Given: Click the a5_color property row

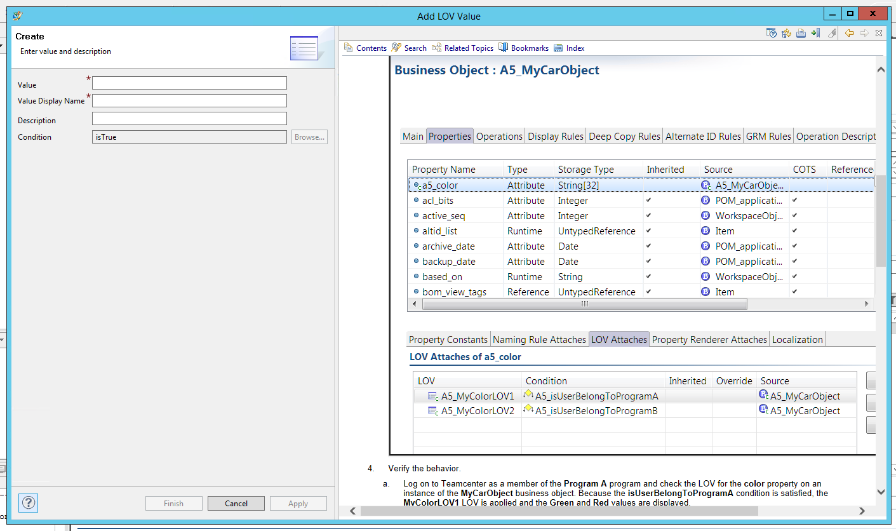Looking at the screenshot, I should pyautogui.click(x=641, y=185).
